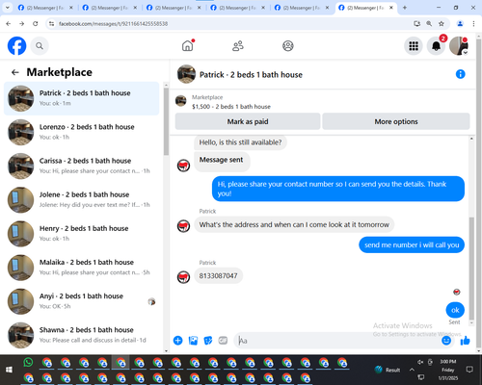This screenshot has height=385, width=482.
Task: Open the Groups circle icon in navigation
Action: pos(288,46)
